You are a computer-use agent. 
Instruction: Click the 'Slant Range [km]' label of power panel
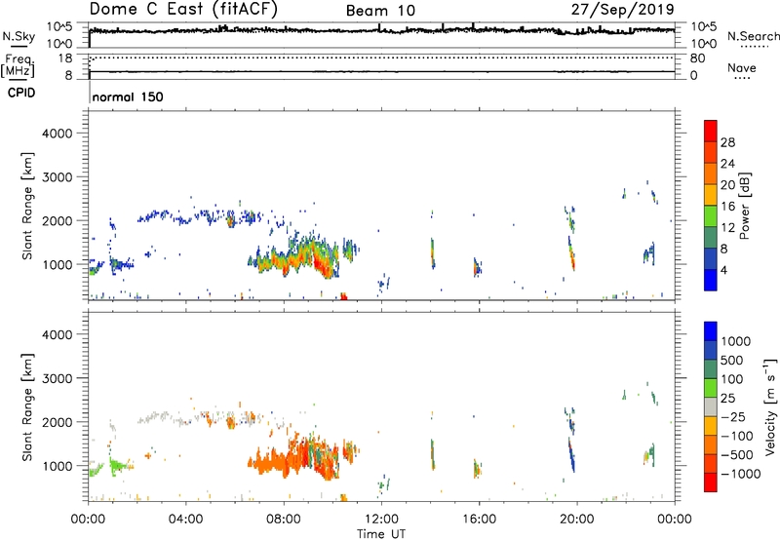[x=27, y=206]
